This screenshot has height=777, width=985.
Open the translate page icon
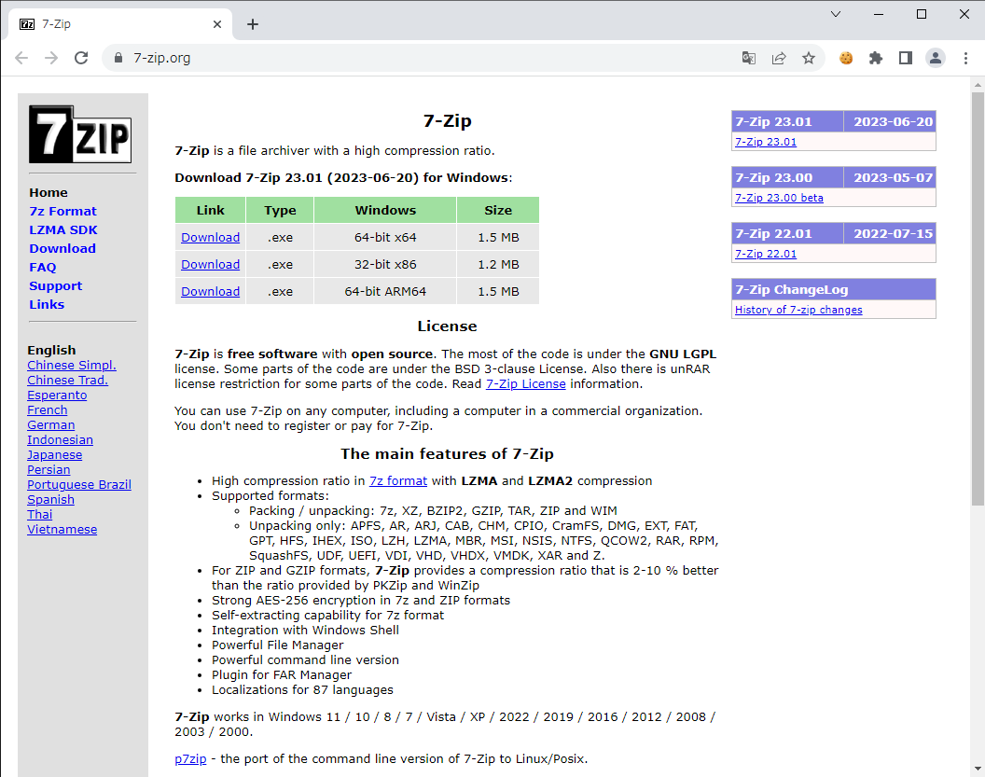[749, 58]
